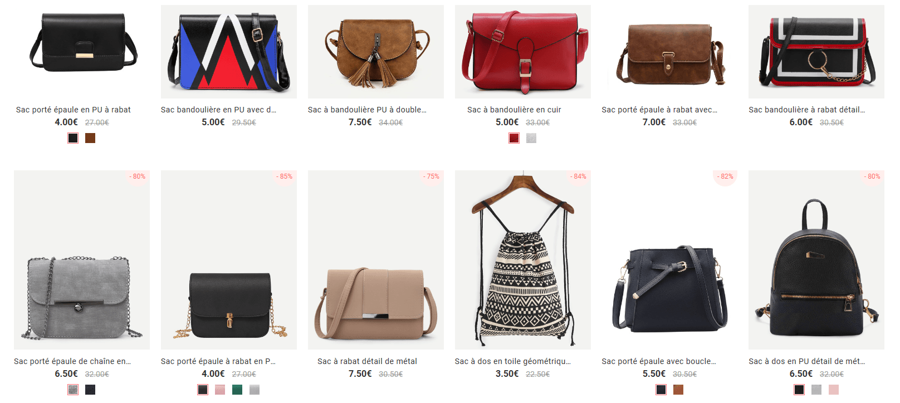Choose brown swatch under Sac porté épaule avec boucle
Screen dimensions: 900x403
click(x=678, y=390)
